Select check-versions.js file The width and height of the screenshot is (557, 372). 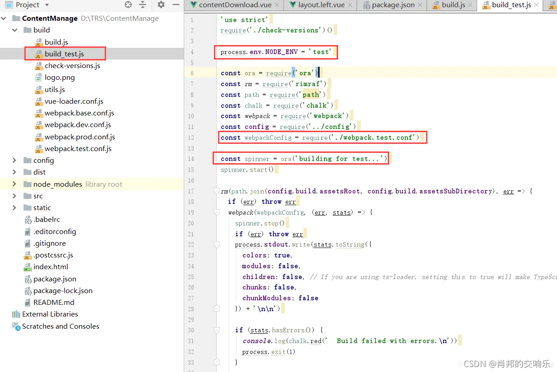(72, 66)
